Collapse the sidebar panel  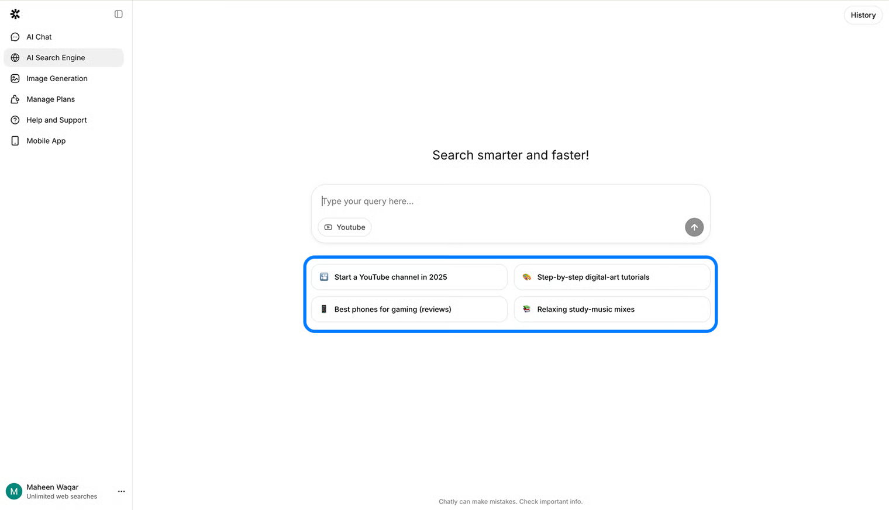(119, 14)
